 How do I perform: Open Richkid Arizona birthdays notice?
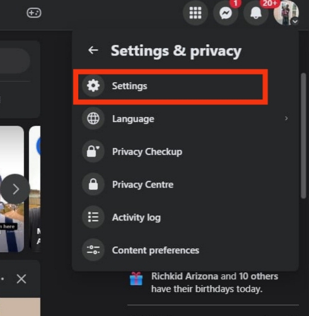pos(213,283)
